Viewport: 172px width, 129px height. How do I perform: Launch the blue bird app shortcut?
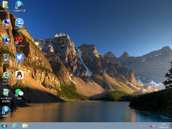pyautogui.click(x=19, y=57)
